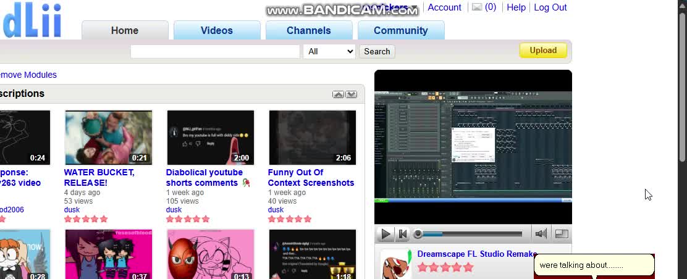The height and width of the screenshot is (279, 687).
Task: Open the Help link
Action: (x=516, y=7)
